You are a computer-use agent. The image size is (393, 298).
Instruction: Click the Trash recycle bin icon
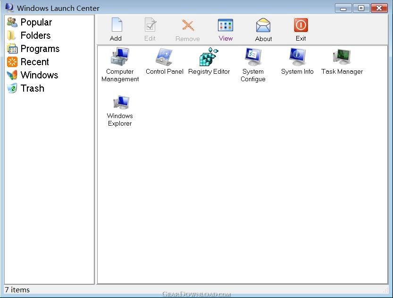coord(12,88)
